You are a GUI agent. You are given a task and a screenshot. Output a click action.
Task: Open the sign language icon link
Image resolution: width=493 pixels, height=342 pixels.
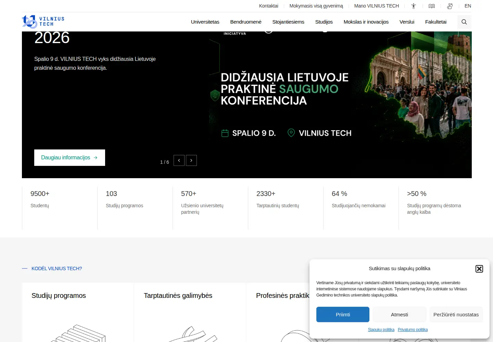[x=450, y=6]
